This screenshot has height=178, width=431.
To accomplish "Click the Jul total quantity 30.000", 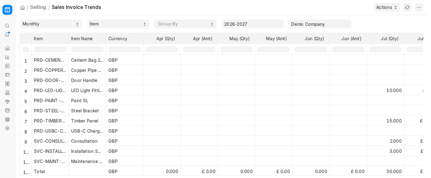I will coord(385,171).
